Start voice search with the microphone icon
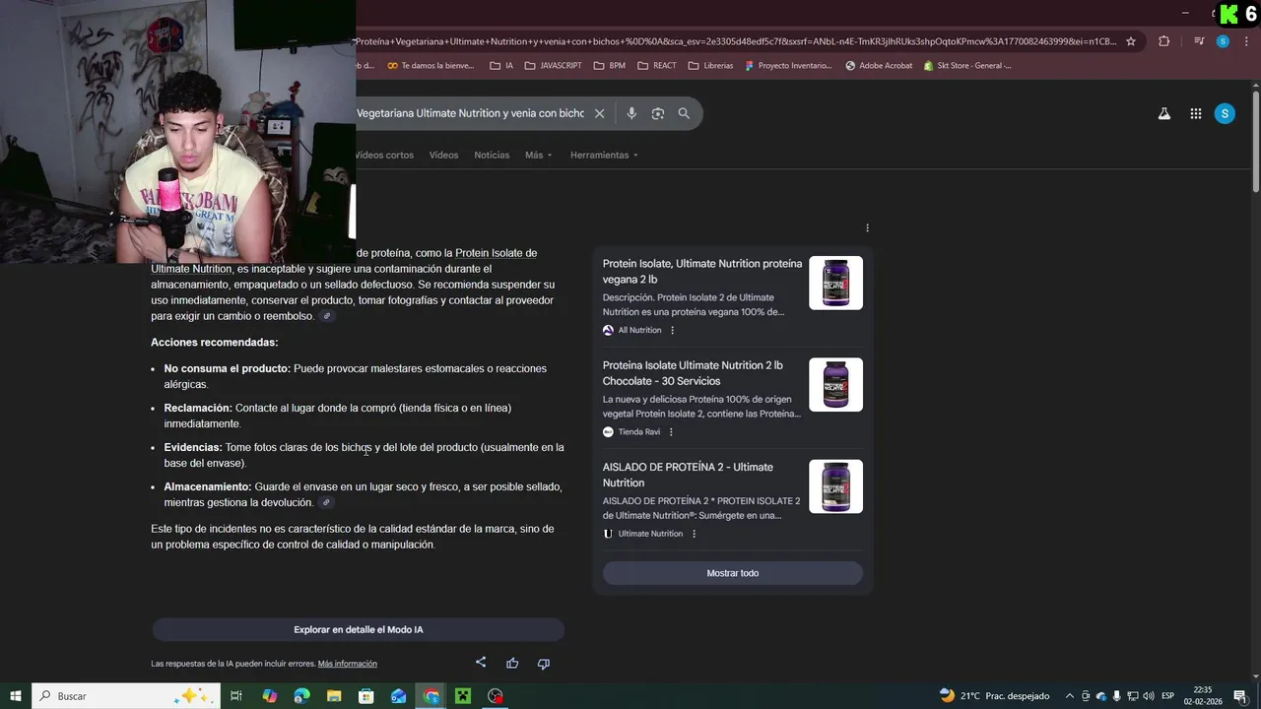1261x709 pixels. click(631, 113)
